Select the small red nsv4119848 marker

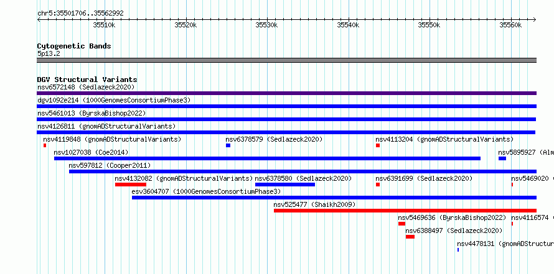[x=45, y=145]
